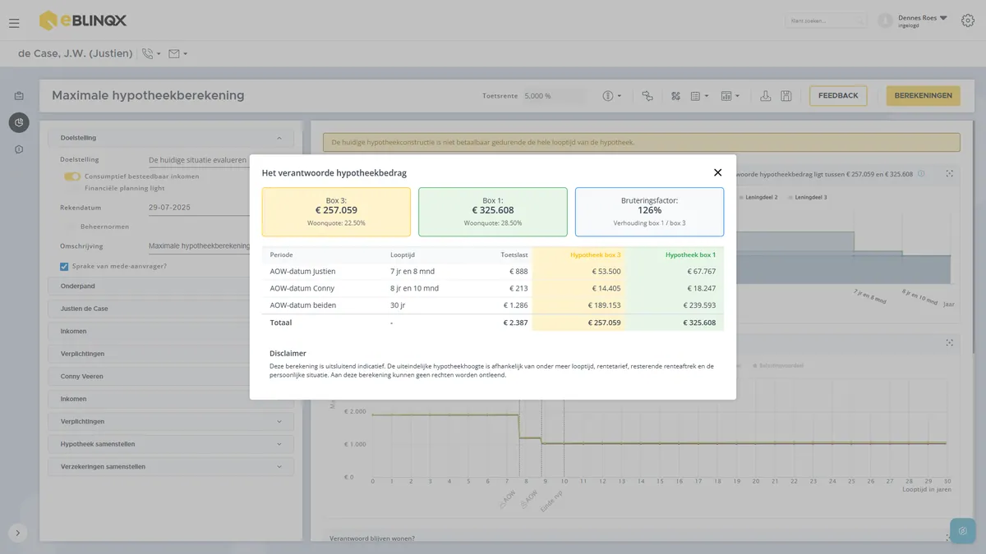The width and height of the screenshot is (986, 554).
Task: Open the email envelope dropdown
Action: pos(177,54)
